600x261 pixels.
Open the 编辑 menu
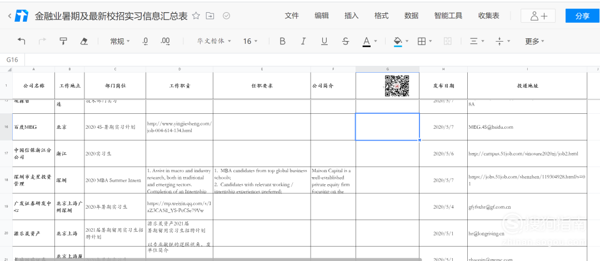click(x=322, y=16)
